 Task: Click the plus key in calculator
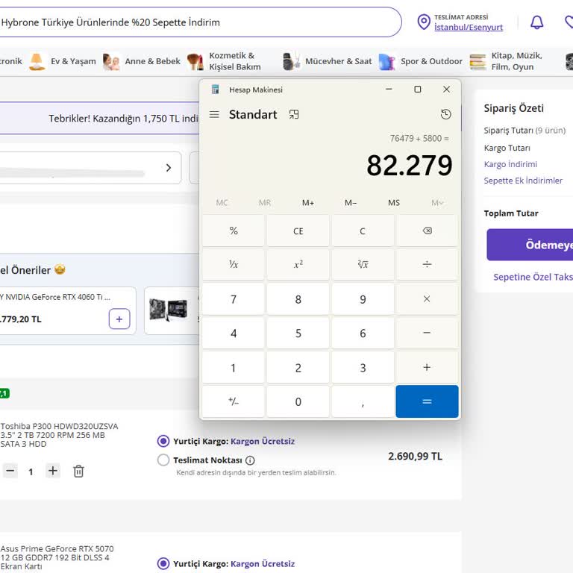[x=427, y=367]
